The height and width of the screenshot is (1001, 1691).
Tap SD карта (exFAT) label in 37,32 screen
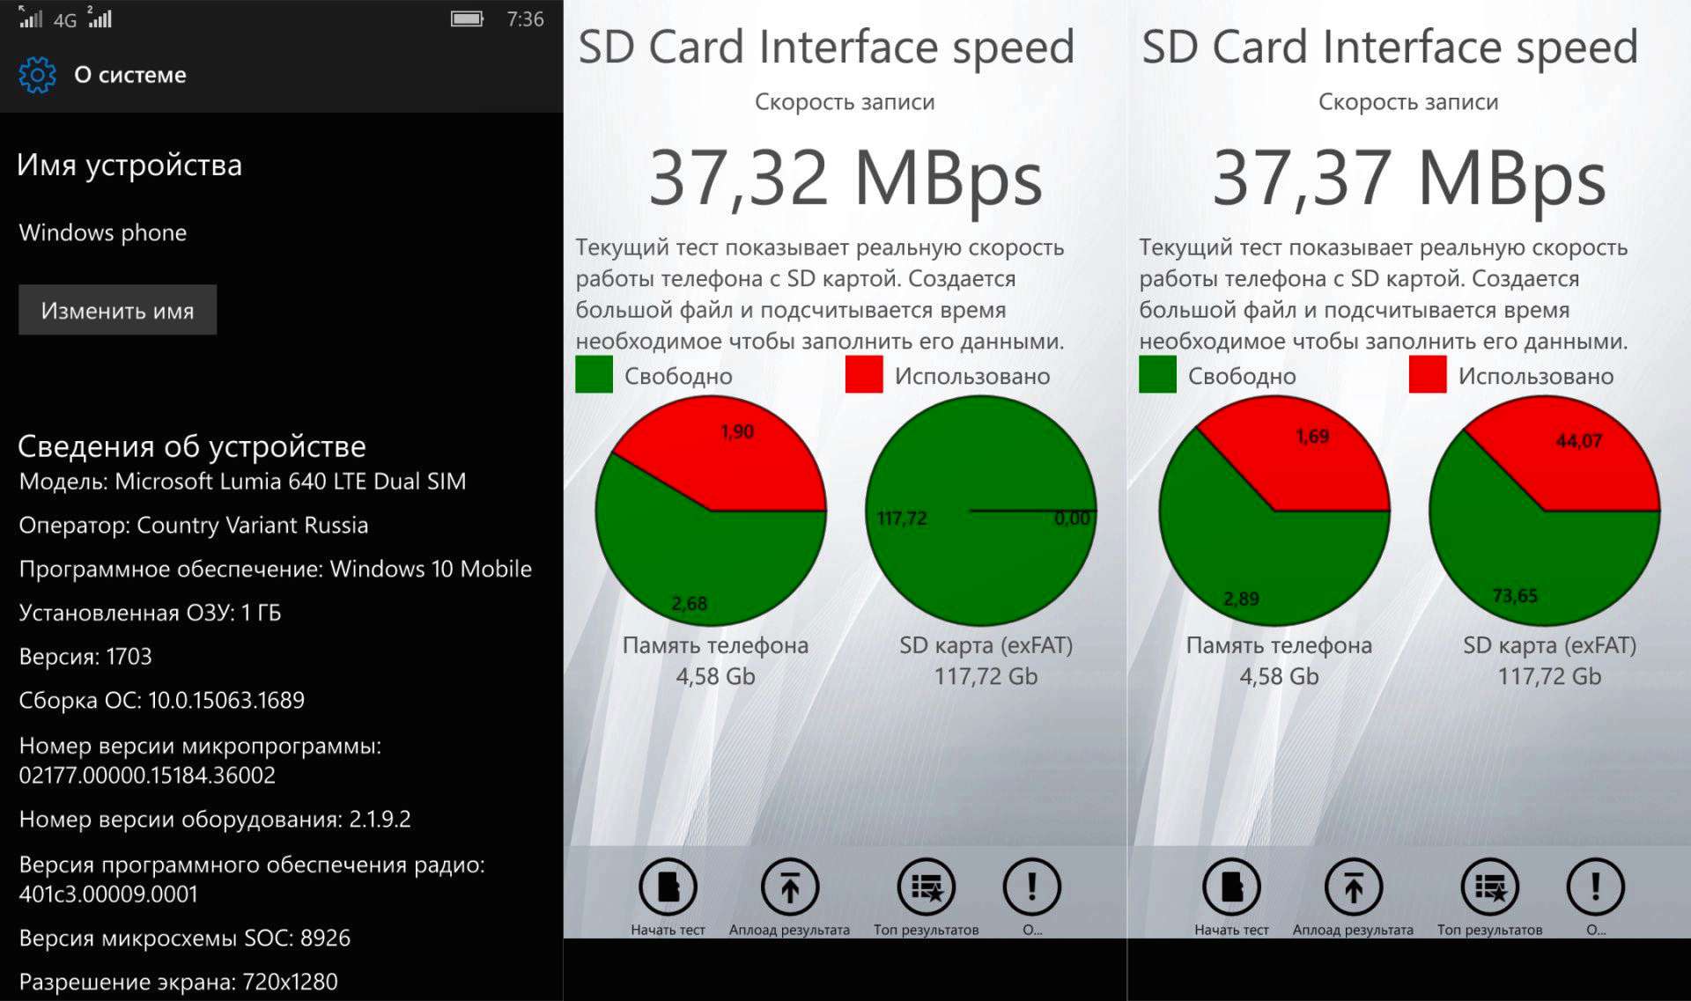point(986,645)
